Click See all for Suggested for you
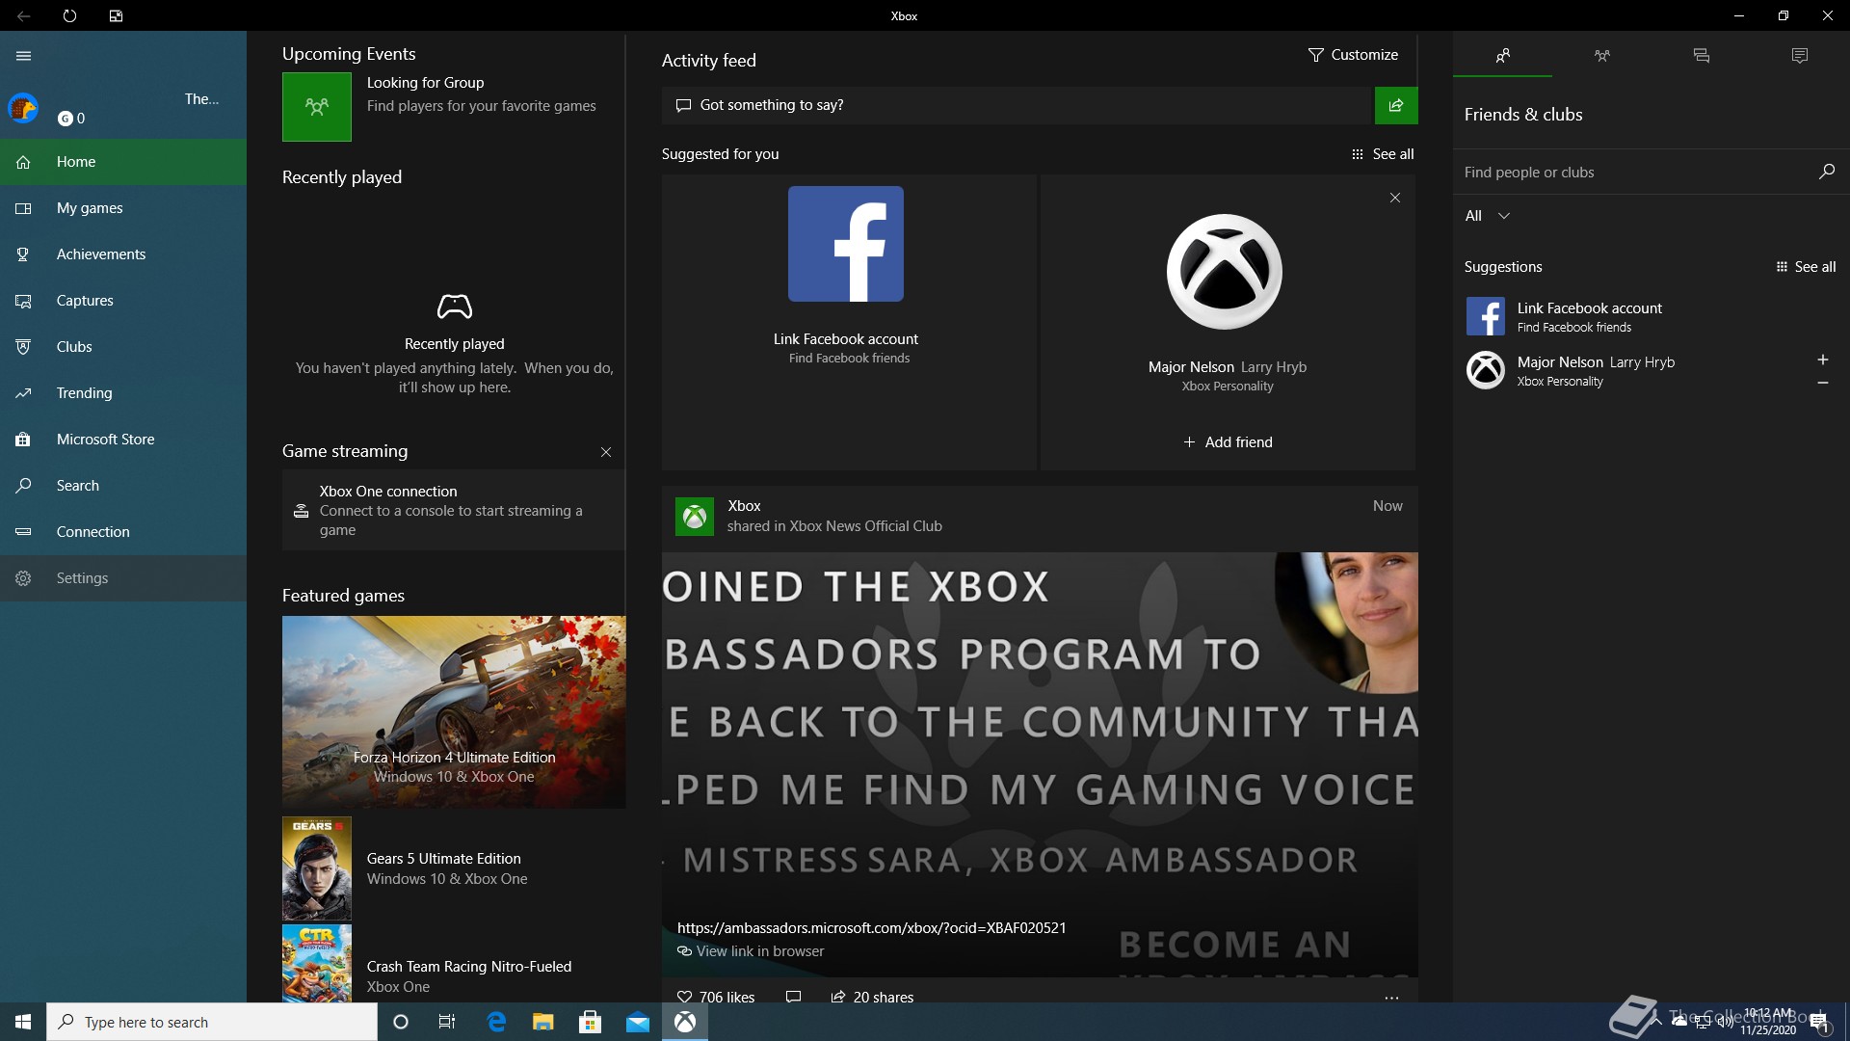 [x=1383, y=154]
